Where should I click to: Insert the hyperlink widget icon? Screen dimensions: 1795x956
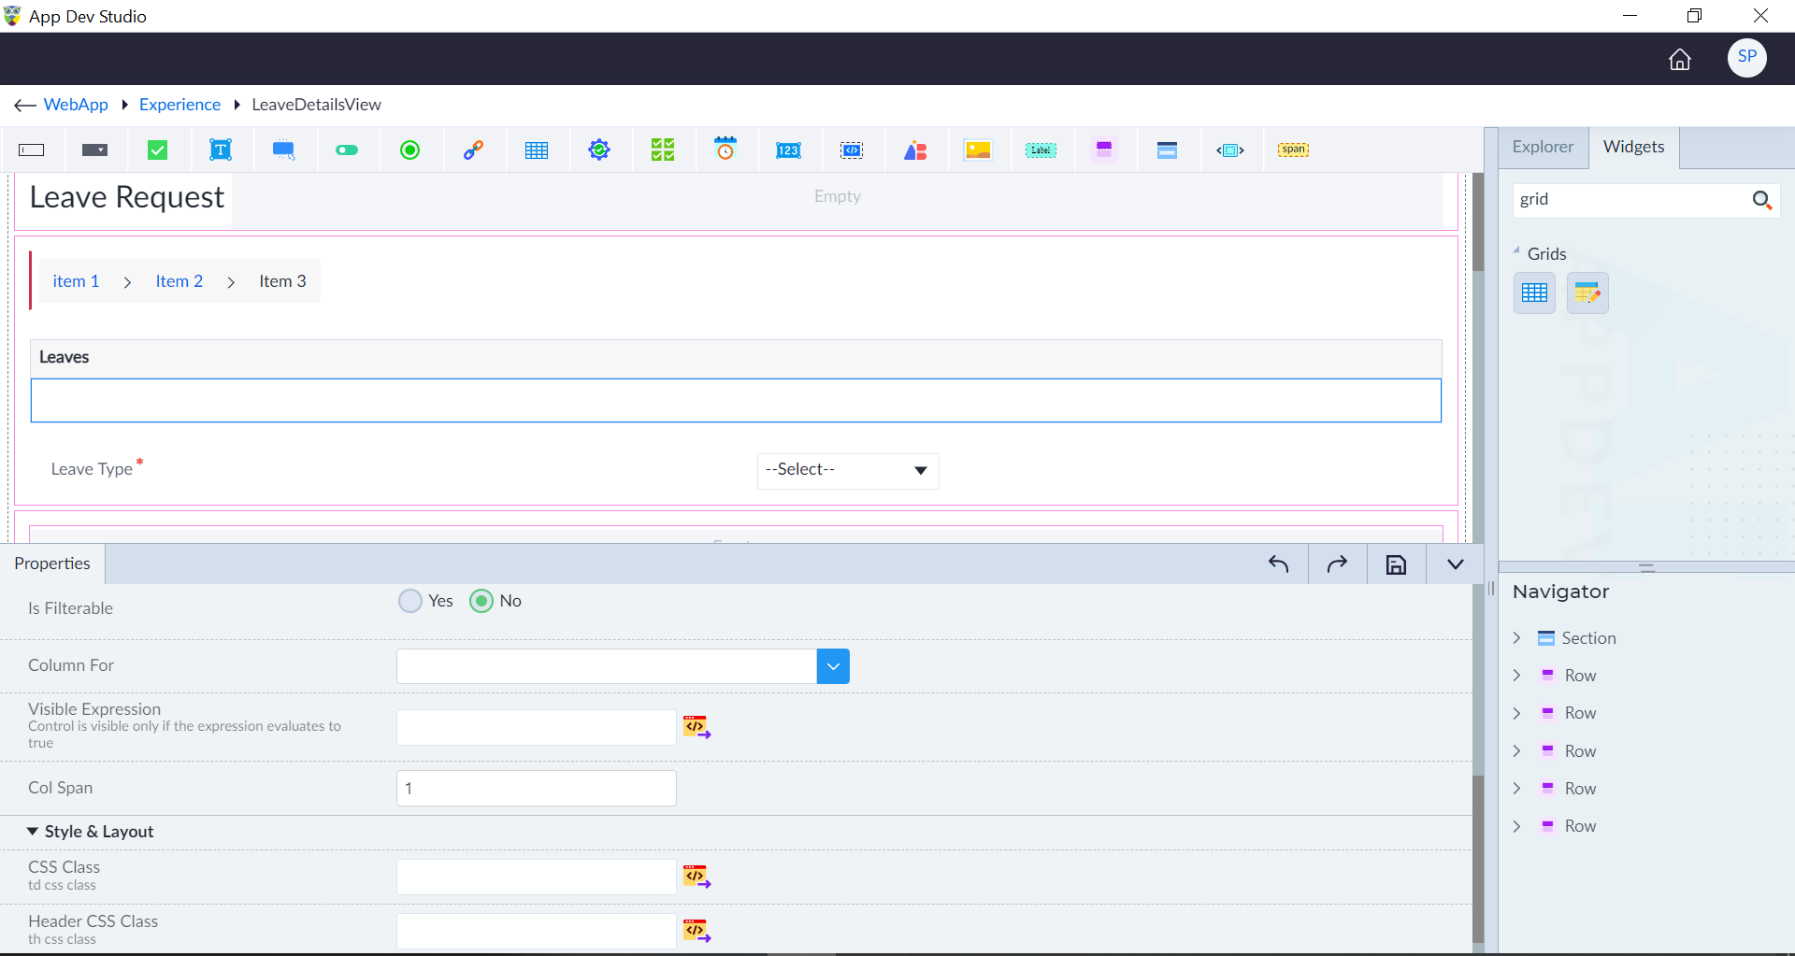pyautogui.click(x=473, y=150)
